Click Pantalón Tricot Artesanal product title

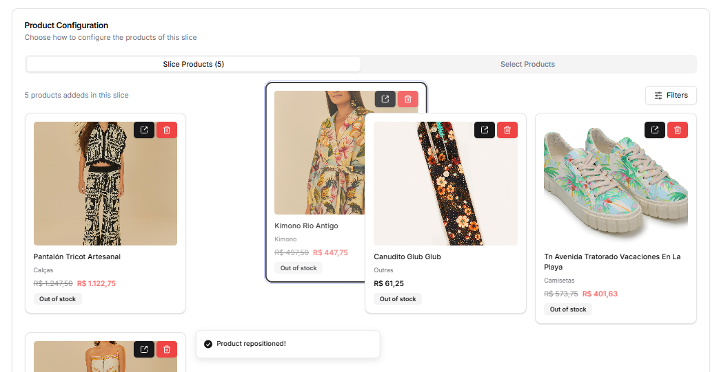click(77, 256)
